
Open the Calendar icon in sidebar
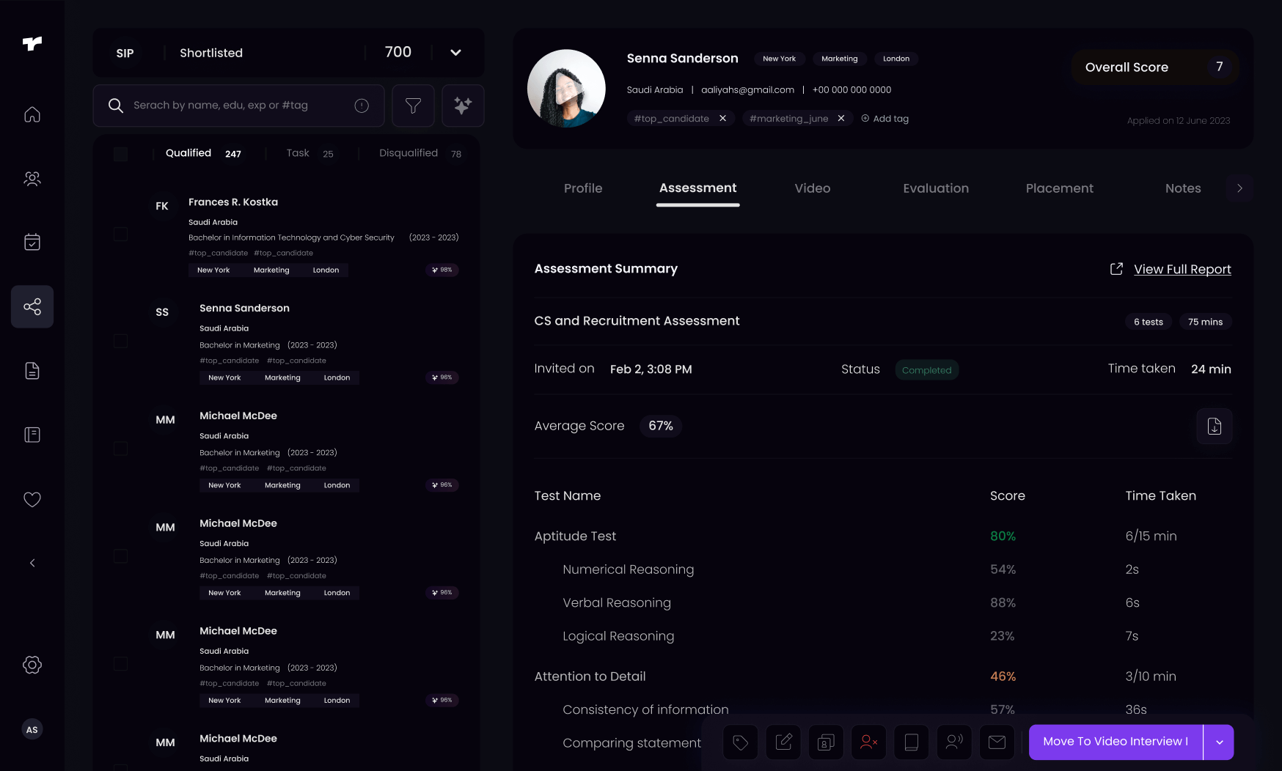tap(32, 242)
